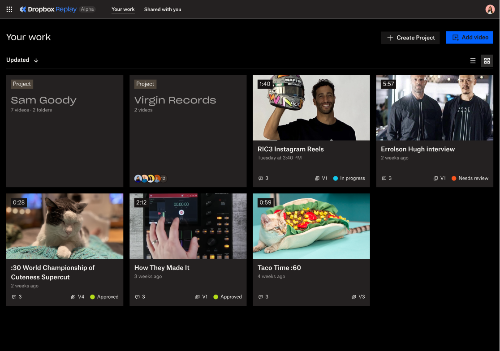This screenshot has height=351, width=500.
Task: Click the apps grid icon in the top bar
Action: click(x=9, y=9)
